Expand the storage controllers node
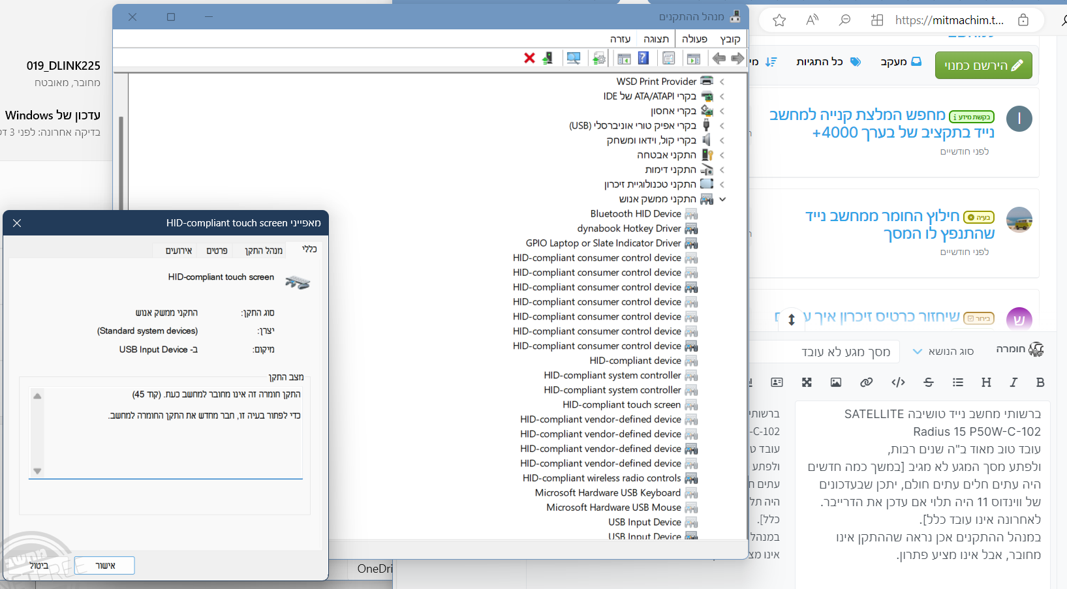 click(722, 111)
